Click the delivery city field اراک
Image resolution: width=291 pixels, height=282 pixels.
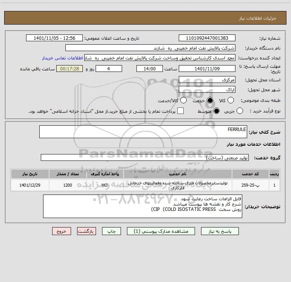click(x=207, y=89)
